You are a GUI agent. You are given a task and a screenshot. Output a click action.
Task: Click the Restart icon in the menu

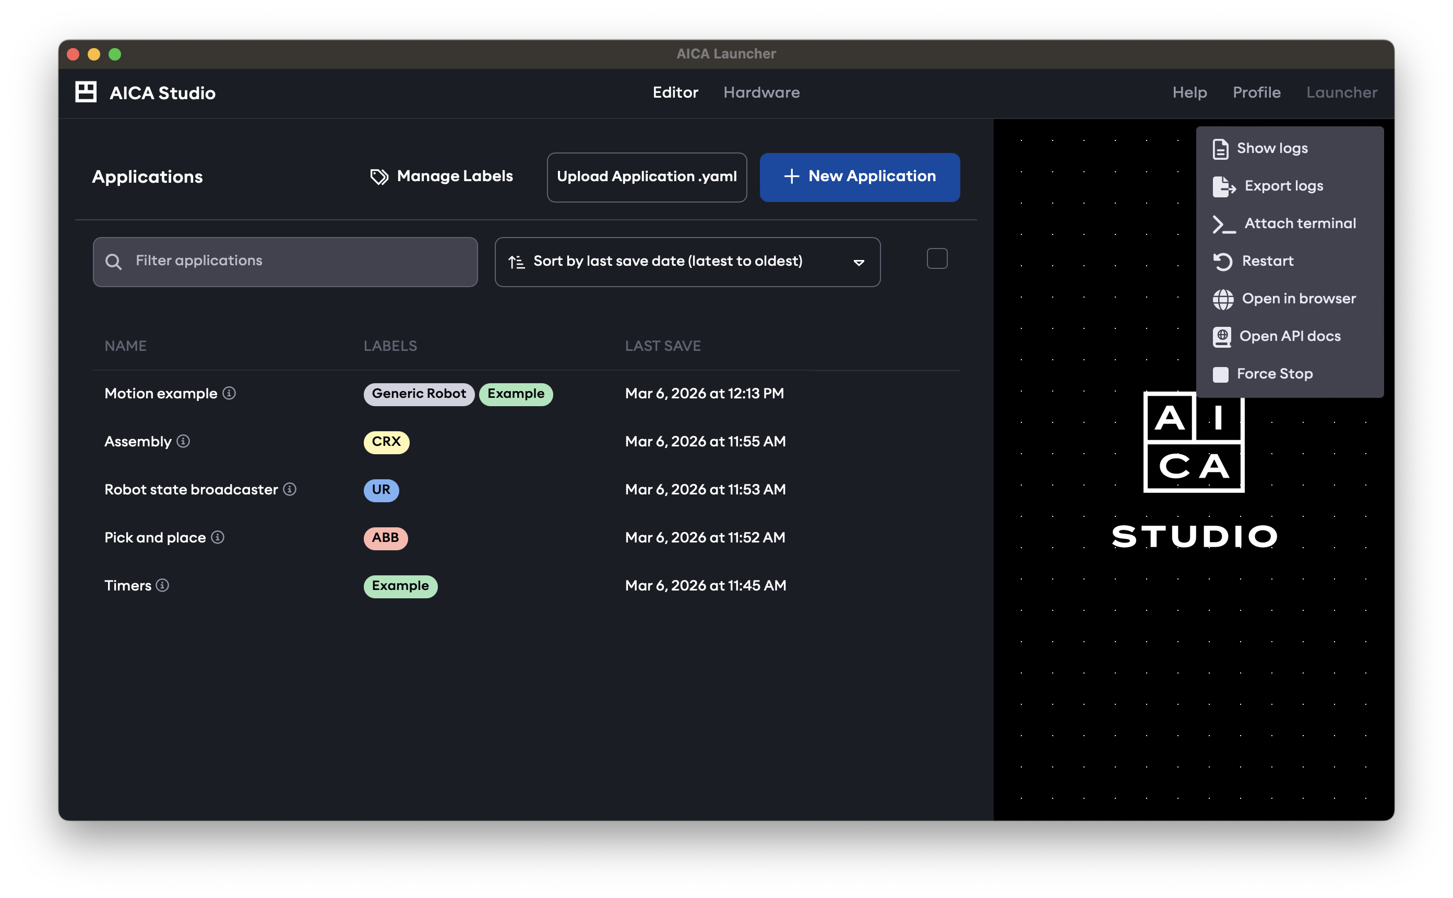point(1223,262)
